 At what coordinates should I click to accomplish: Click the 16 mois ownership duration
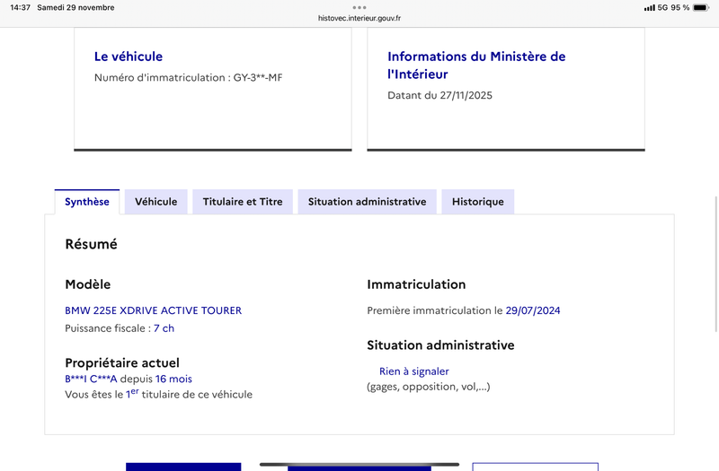pos(173,379)
